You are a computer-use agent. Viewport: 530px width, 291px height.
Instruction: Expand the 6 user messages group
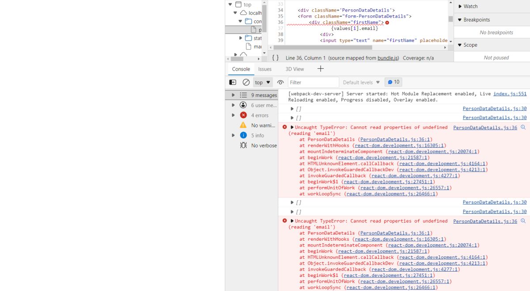point(233,105)
